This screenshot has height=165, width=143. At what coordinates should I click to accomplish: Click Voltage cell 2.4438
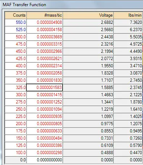click(88, 37)
